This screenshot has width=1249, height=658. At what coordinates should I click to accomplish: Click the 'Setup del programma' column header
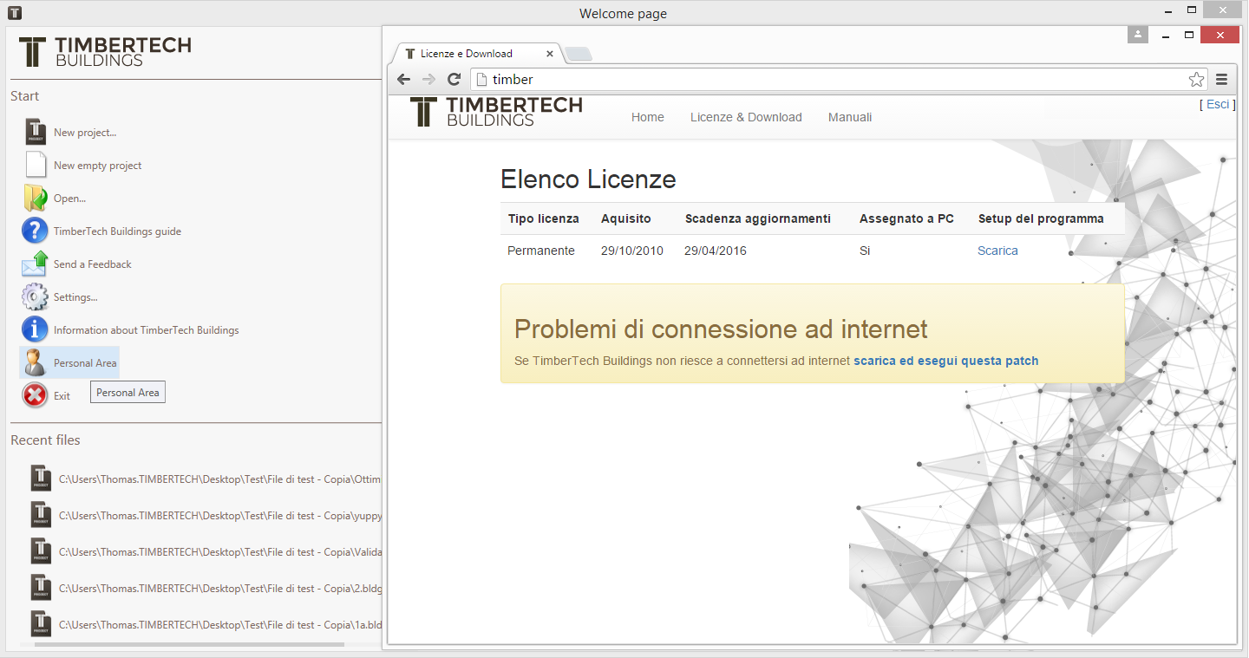pos(1041,218)
